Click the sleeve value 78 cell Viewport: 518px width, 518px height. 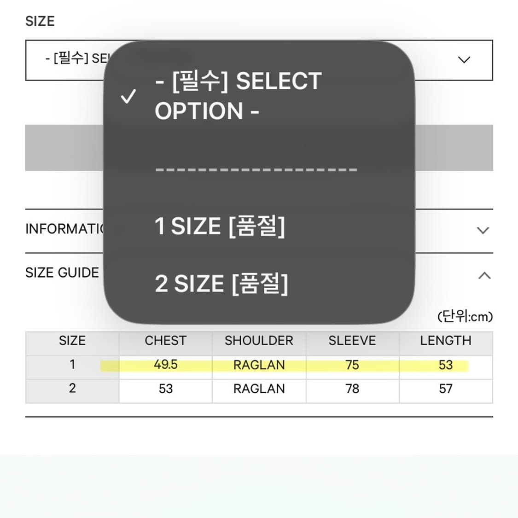(x=352, y=389)
